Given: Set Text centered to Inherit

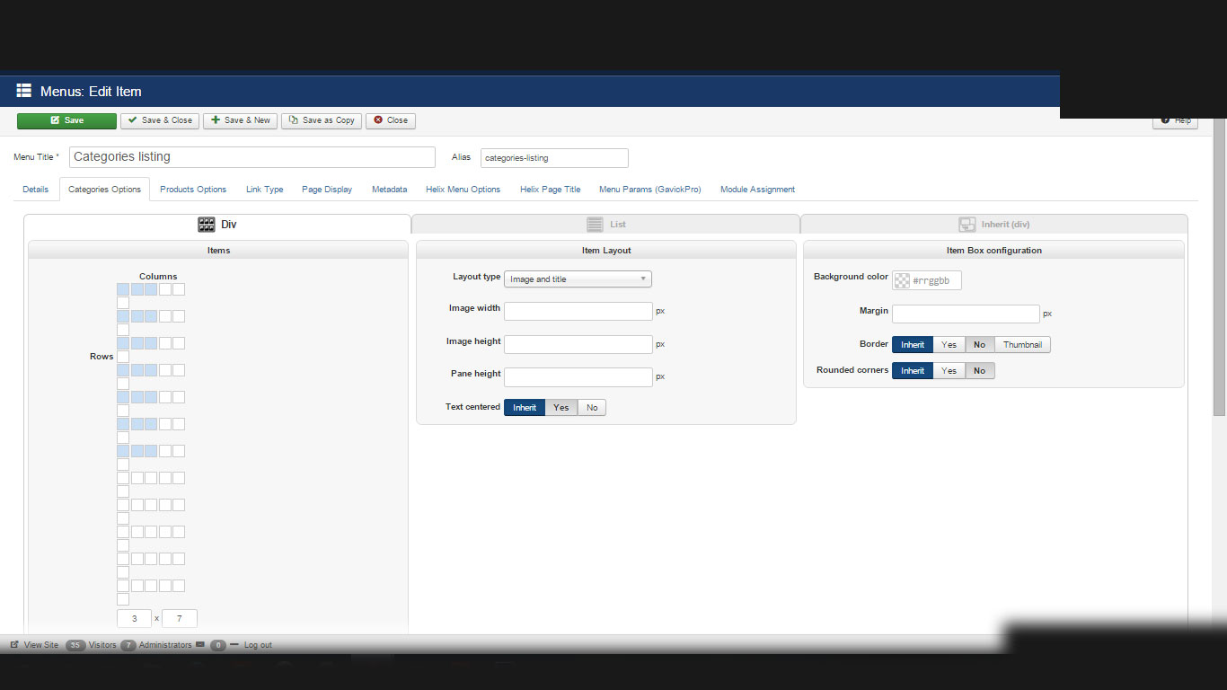Looking at the screenshot, I should pos(525,408).
